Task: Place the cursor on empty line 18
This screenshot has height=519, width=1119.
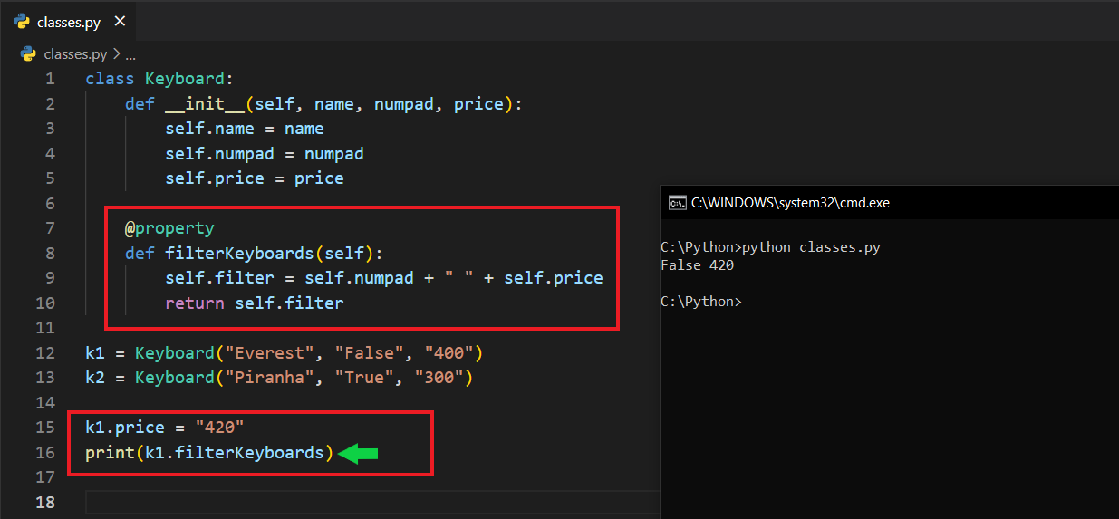Action: click(362, 502)
